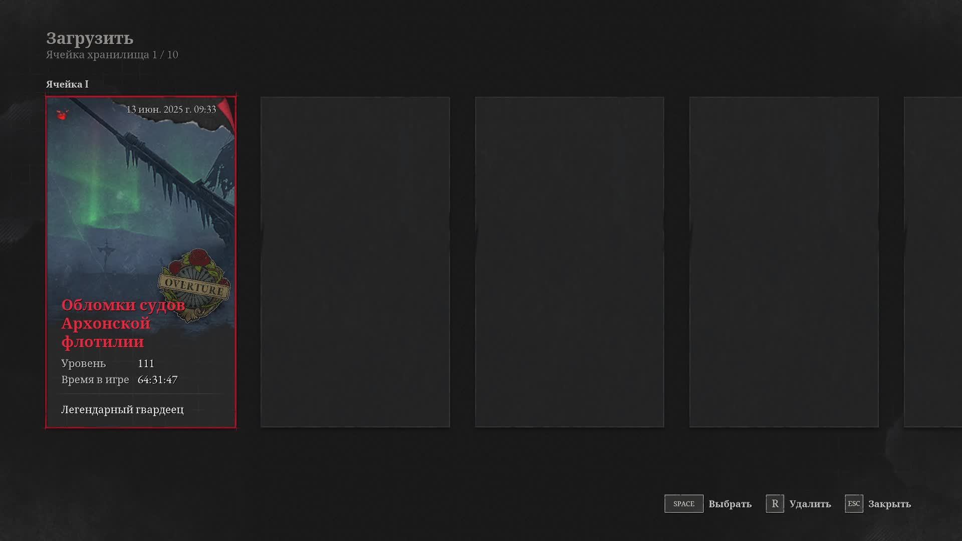Click the Overture DLC badge emblem
The image size is (962, 541).
coord(195,285)
